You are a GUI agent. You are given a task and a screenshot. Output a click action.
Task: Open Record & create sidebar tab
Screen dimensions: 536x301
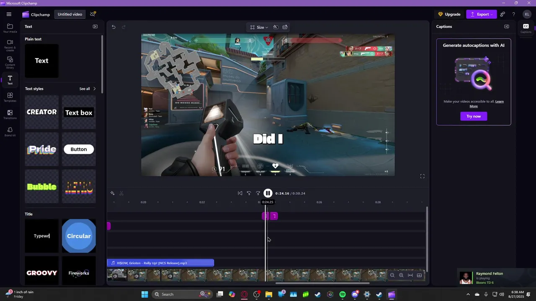10,46
